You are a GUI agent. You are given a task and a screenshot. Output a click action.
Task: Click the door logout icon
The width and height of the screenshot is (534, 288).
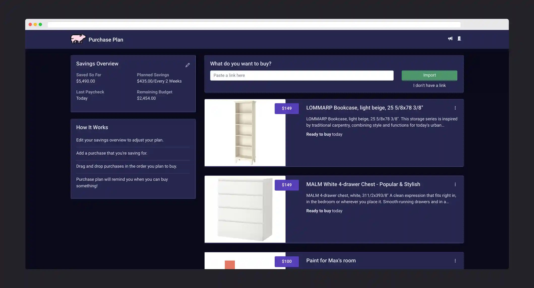click(x=459, y=39)
